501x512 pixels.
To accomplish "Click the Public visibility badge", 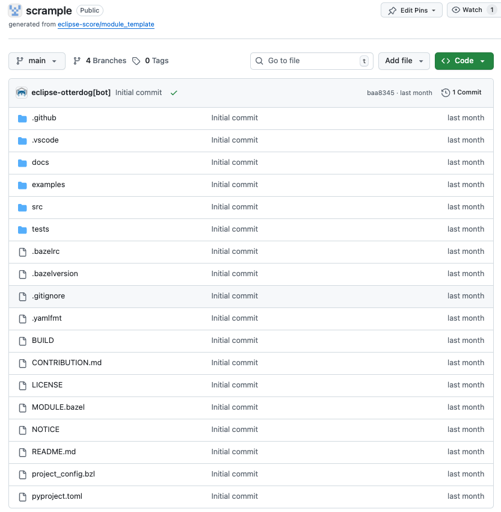I will [x=90, y=10].
